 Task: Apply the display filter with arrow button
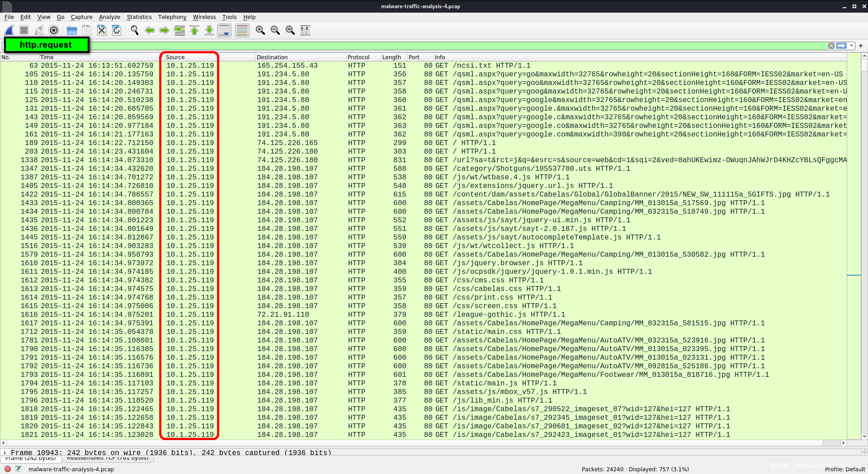(x=841, y=46)
